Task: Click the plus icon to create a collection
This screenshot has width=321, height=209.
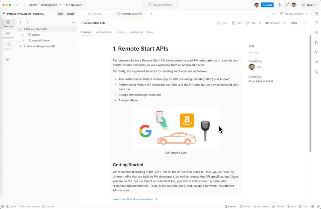Action: [20, 22]
